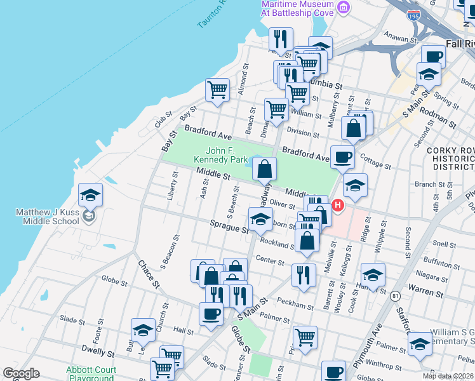Click the Niagara St label
475x381 pixels.
(x=432, y=276)
